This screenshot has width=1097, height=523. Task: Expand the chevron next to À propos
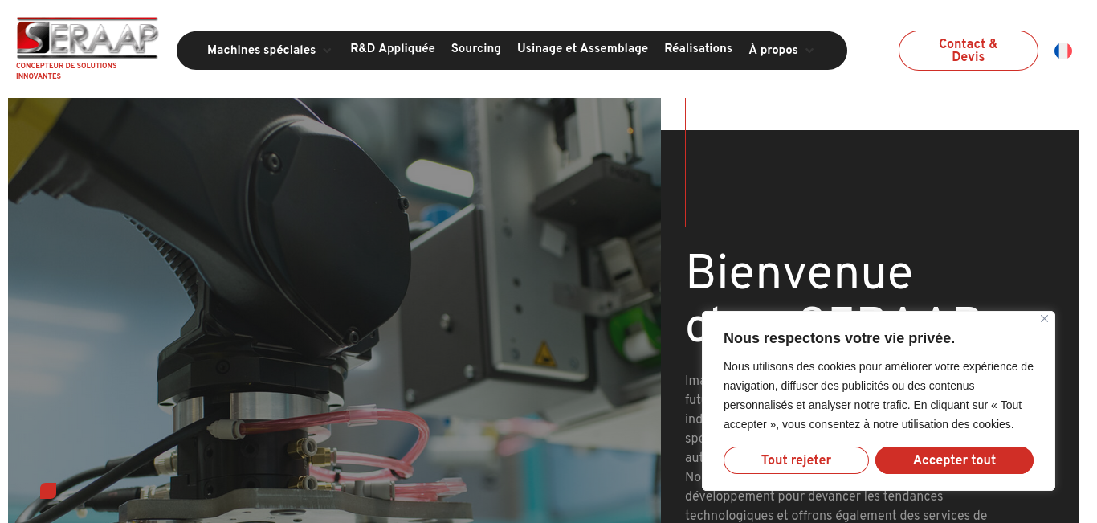pyautogui.click(x=809, y=51)
